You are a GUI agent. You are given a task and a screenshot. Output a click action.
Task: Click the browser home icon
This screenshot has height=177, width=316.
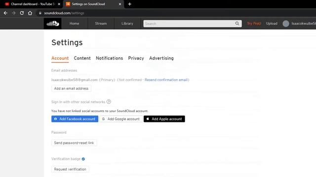[30, 13]
